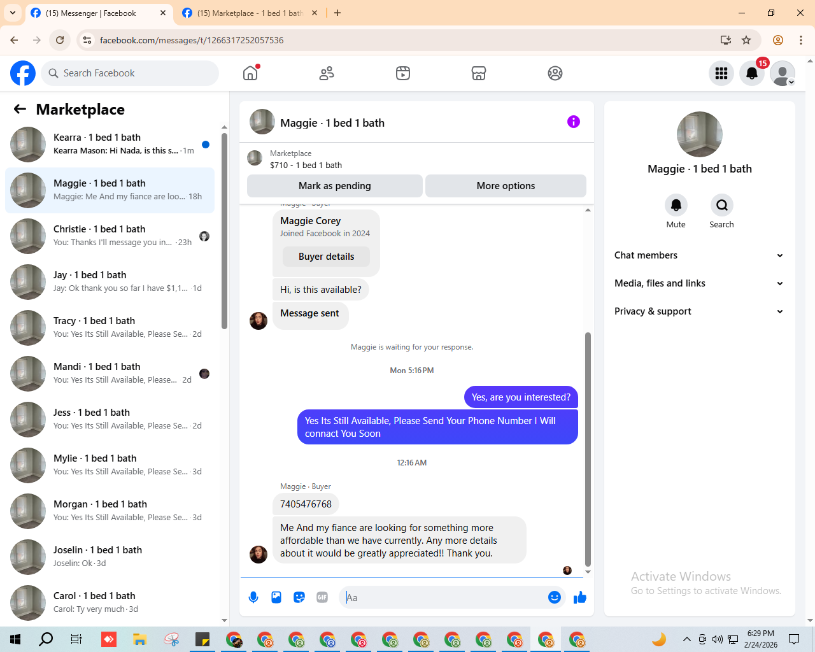Image resolution: width=815 pixels, height=652 pixels.
Task: Open Christie 1 bed 1 bath chat
Action: (110, 236)
